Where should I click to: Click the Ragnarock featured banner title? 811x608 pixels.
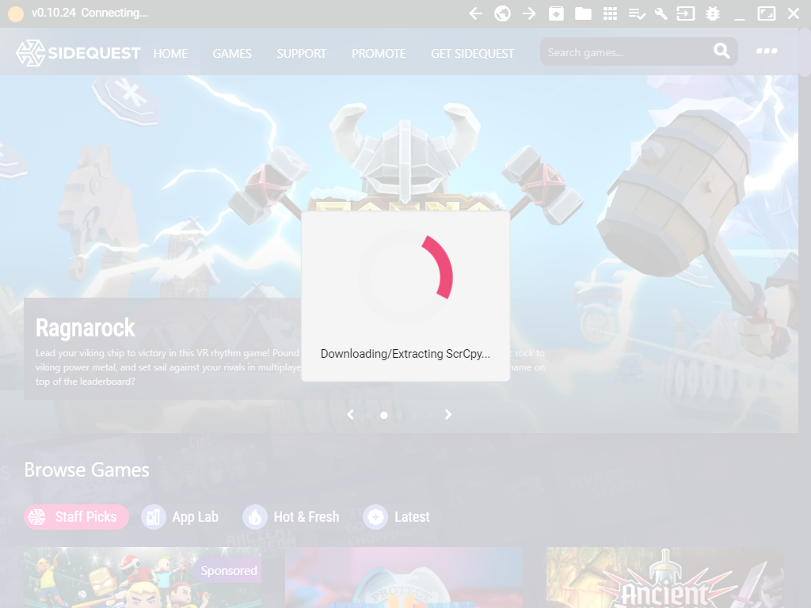click(x=86, y=328)
